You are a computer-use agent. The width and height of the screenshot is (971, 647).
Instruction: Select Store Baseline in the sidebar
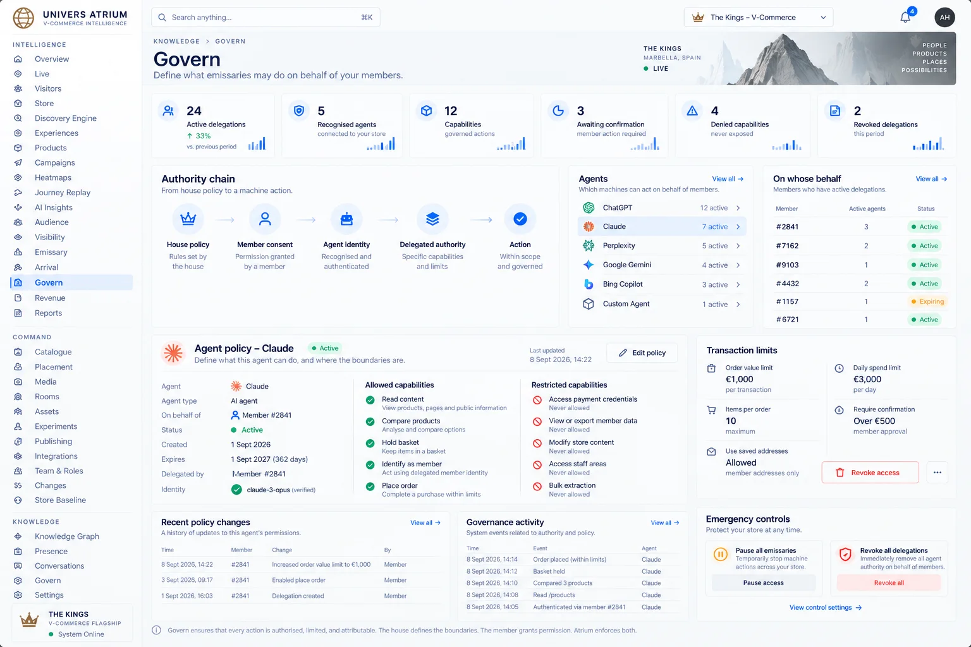point(60,500)
